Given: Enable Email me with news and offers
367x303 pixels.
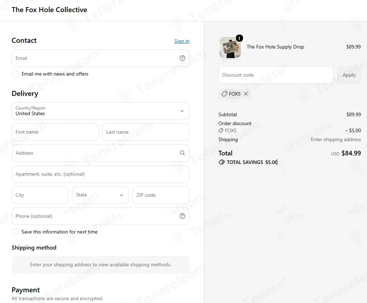Looking at the screenshot, I should pyautogui.click(x=15, y=74).
